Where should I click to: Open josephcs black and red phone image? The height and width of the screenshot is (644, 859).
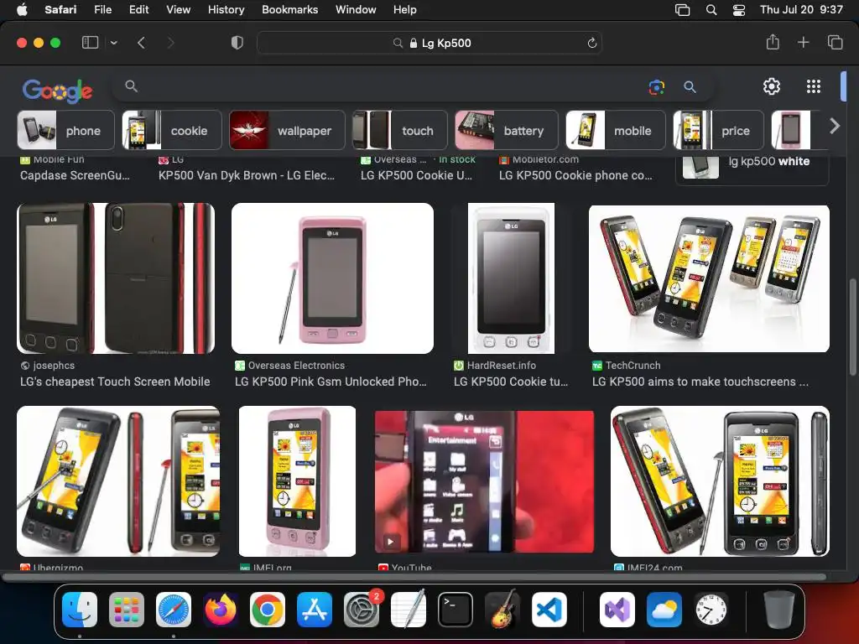click(x=116, y=278)
